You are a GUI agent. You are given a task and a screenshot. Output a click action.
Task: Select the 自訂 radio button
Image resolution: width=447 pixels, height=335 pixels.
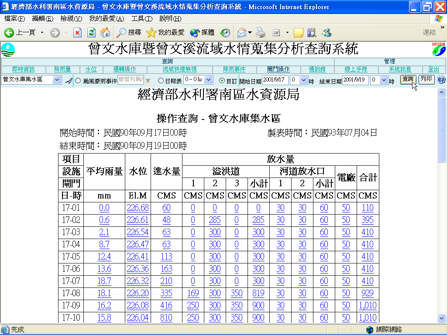[x=222, y=81]
